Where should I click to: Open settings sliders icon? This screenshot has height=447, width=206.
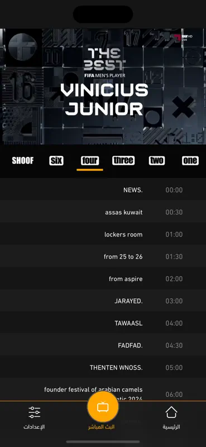(34, 412)
